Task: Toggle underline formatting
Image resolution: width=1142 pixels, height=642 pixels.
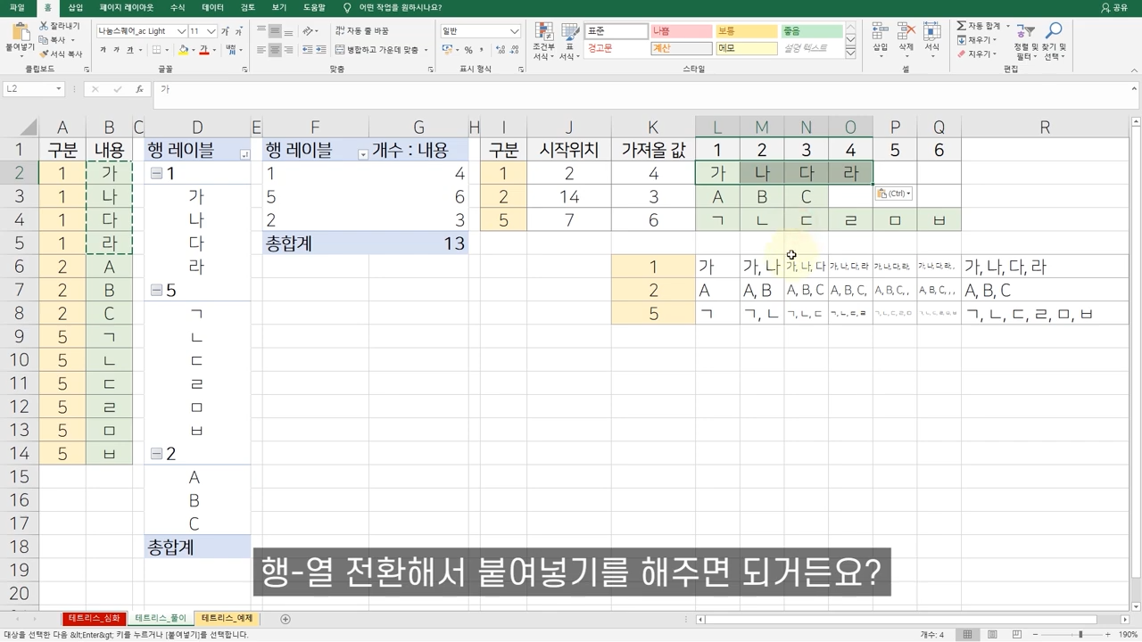Action: pyautogui.click(x=131, y=50)
